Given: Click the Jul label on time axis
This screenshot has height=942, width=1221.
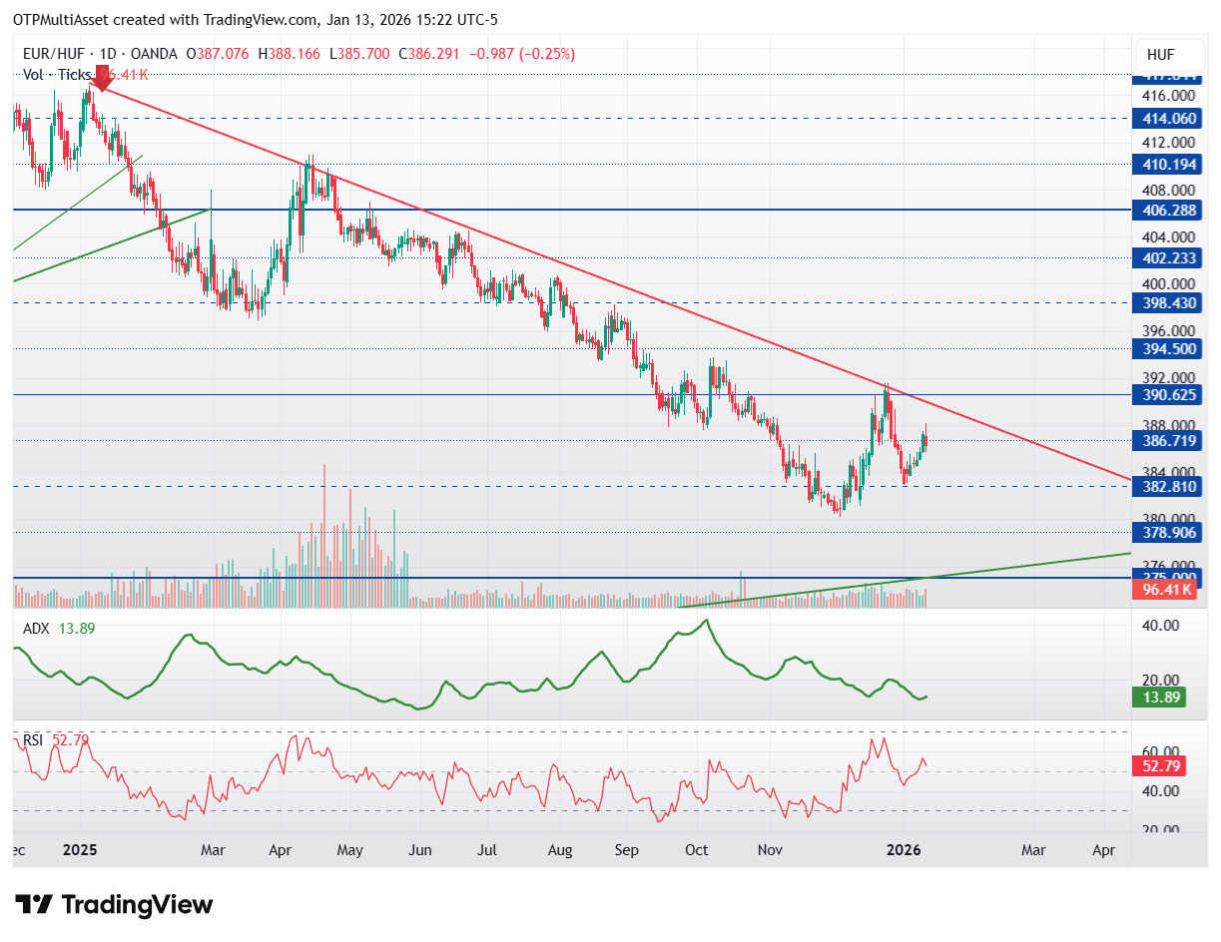Looking at the screenshot, I should pos(488,850).
